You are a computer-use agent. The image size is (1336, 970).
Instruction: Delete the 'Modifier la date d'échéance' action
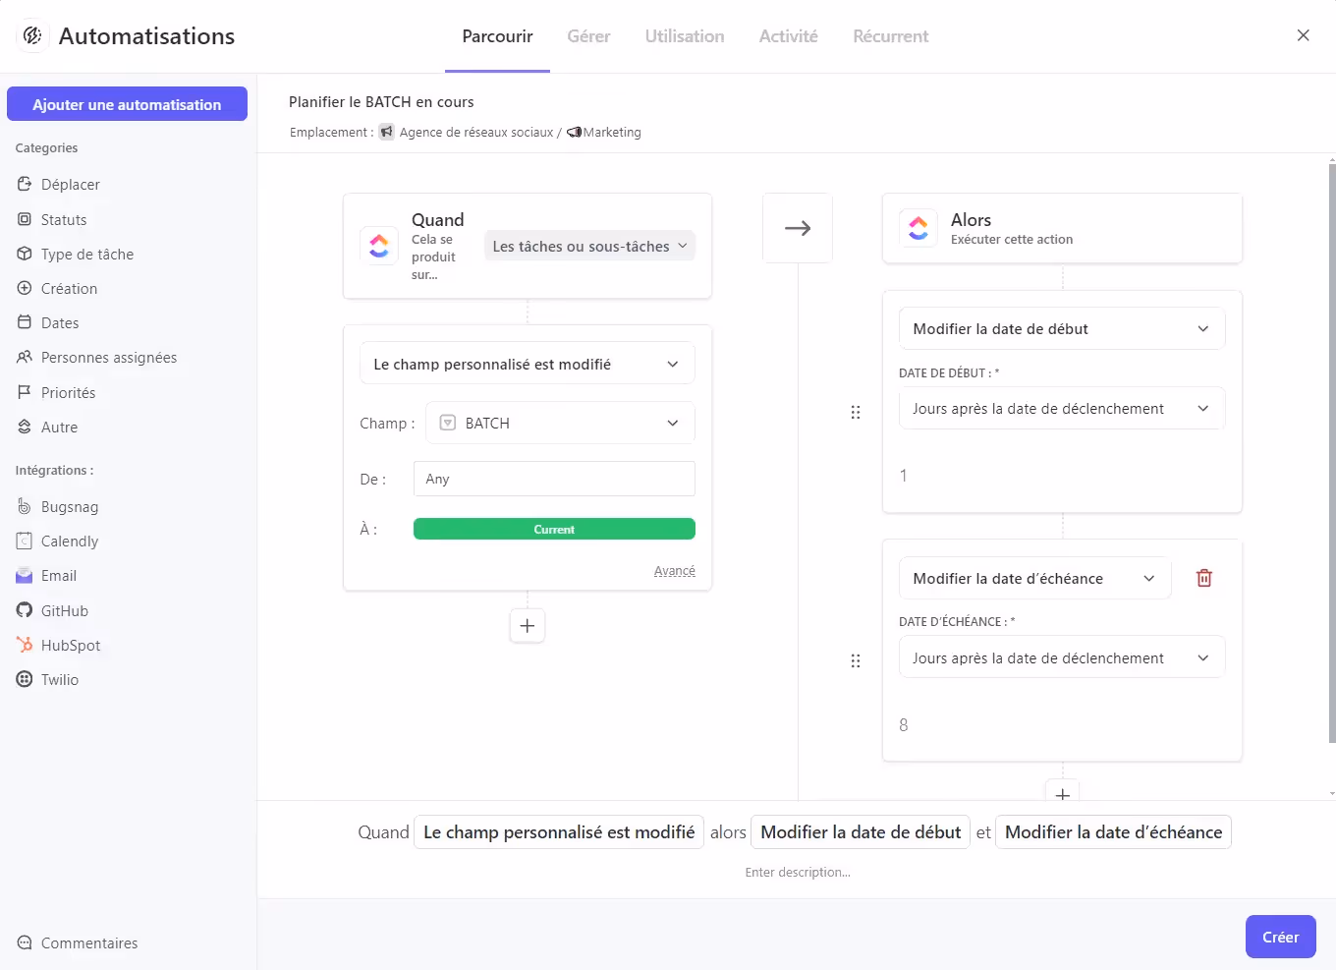(1203, 578)
